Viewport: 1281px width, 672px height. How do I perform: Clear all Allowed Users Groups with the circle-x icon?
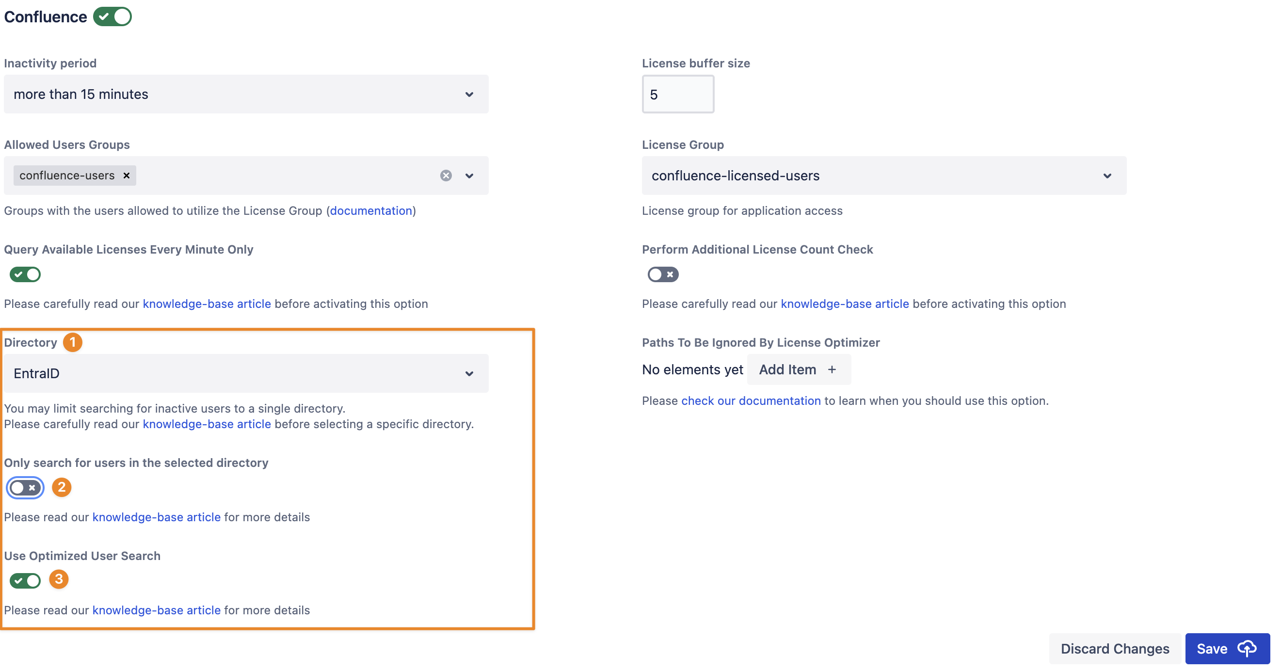(446, 176)
